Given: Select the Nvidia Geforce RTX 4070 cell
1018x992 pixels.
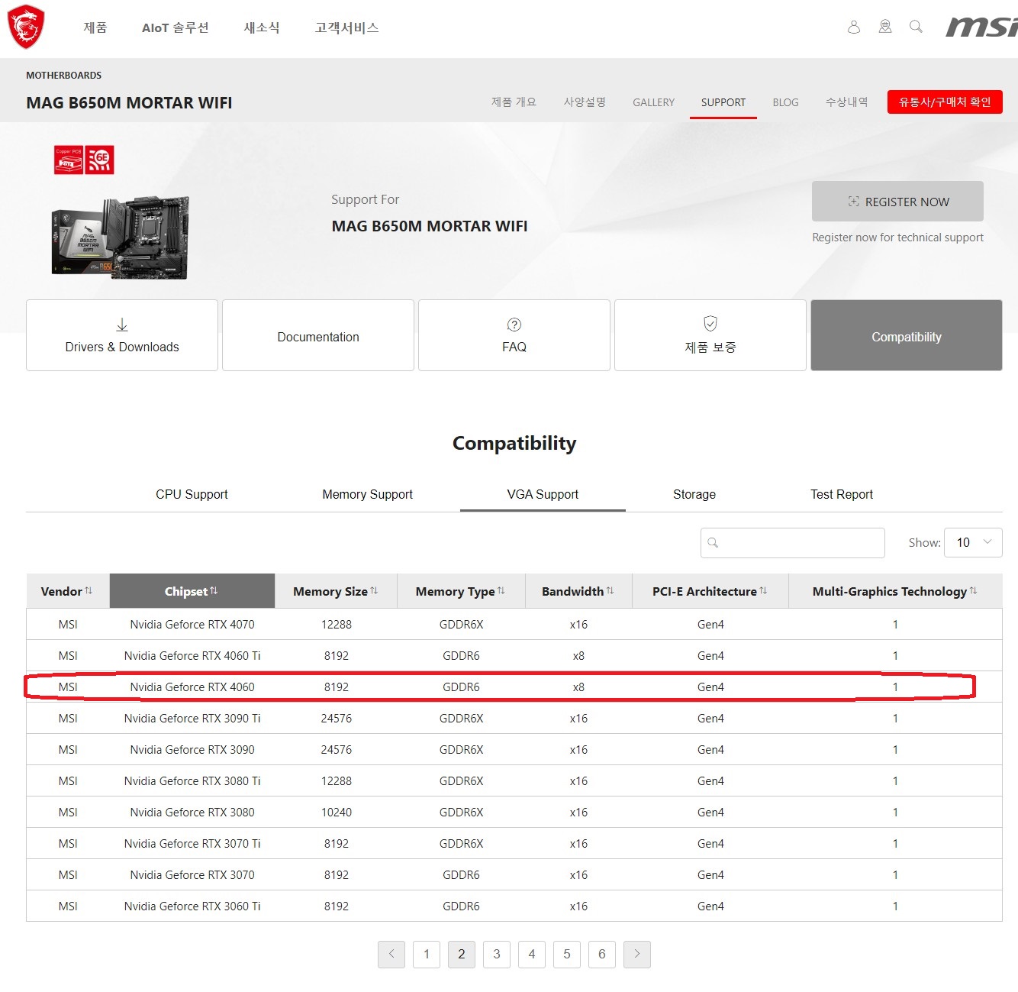Looking at the screenshot, I should pos(192,624).
